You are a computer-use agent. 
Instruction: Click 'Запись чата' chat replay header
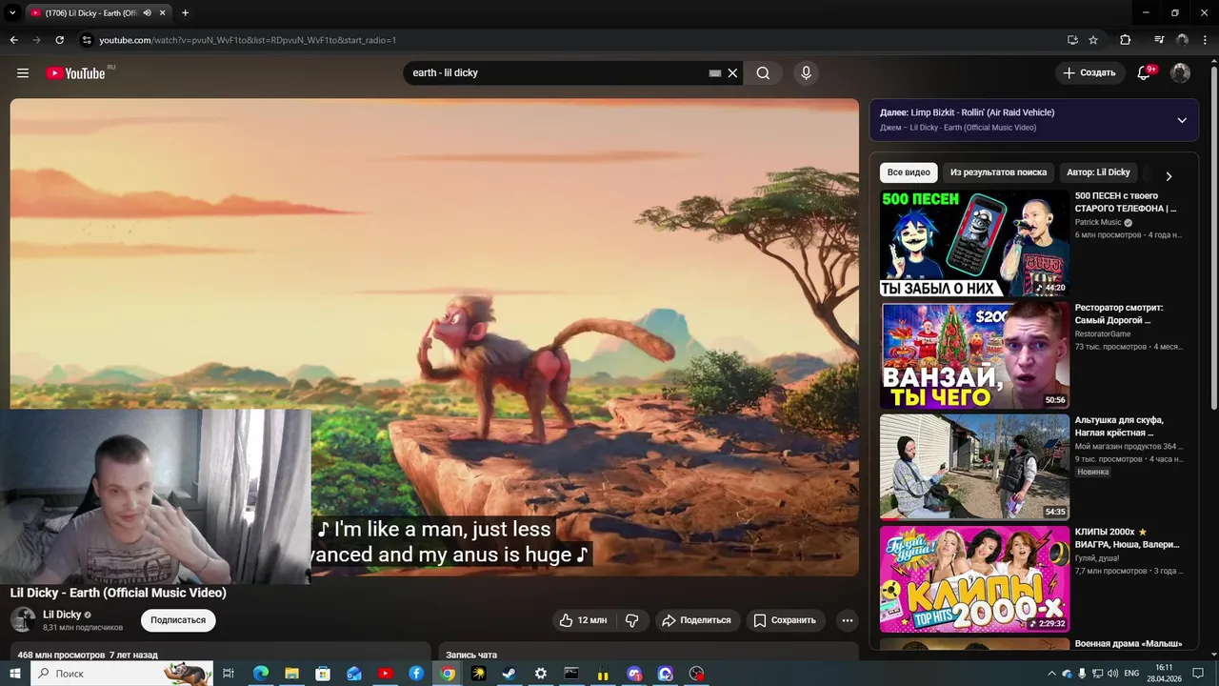[x=471, y=655]
